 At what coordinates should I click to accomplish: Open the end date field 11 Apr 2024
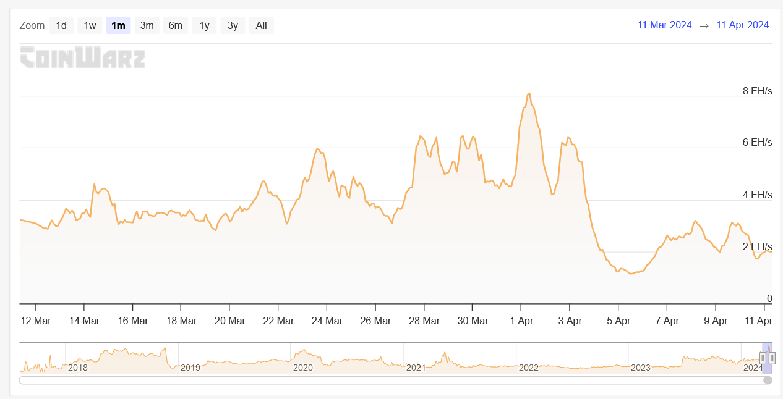pos(742,25)
